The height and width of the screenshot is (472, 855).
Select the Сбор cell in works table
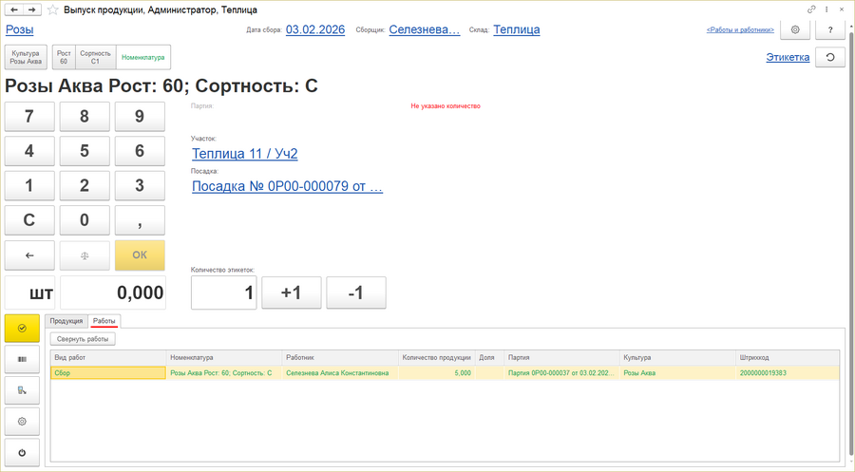[108, 373]
